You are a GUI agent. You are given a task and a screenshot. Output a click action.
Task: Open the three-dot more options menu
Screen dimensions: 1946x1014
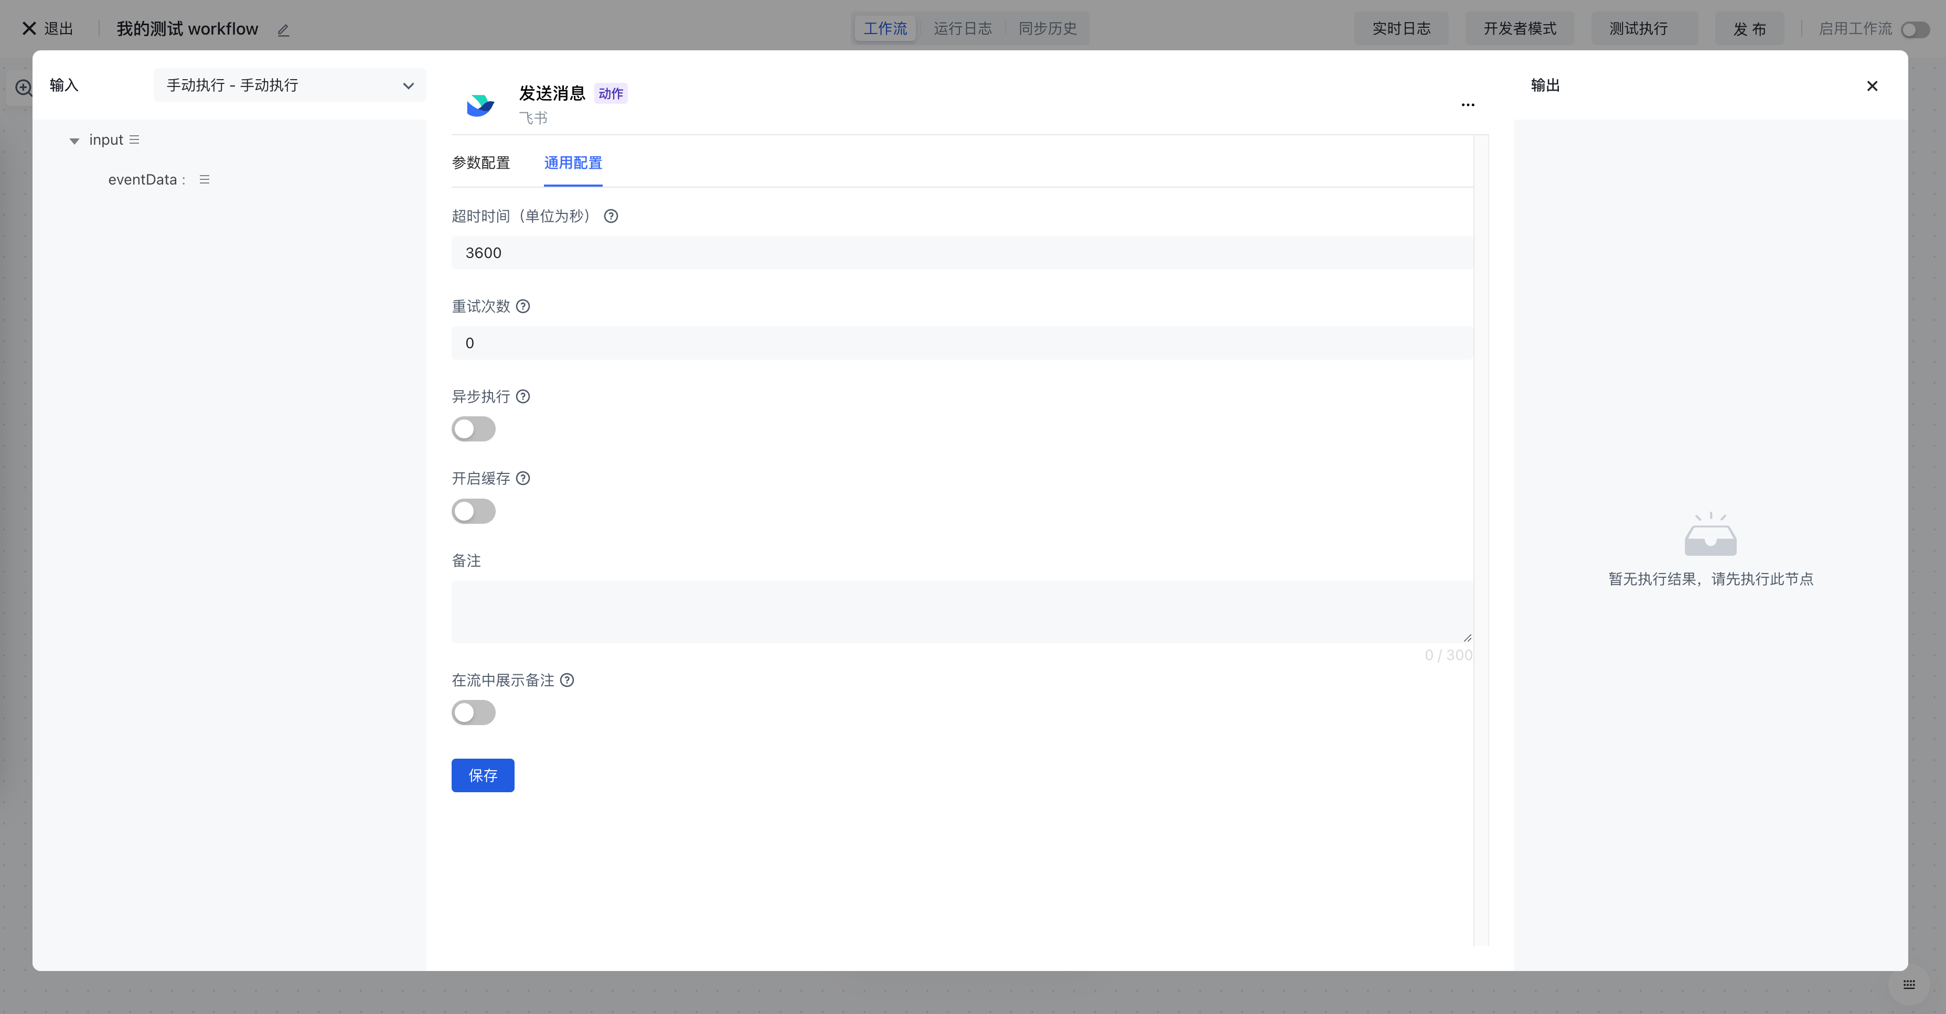[x=1467, y=105]
